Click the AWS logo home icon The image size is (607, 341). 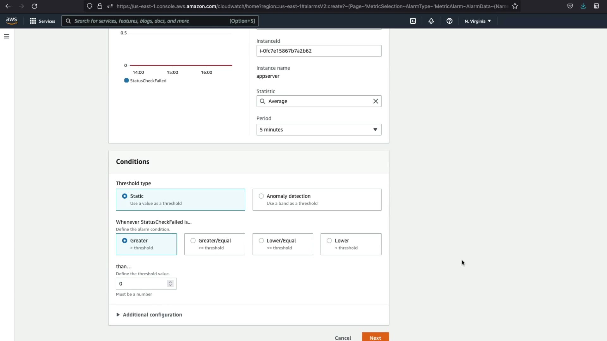pyautogui.click(x=11, y=21)
